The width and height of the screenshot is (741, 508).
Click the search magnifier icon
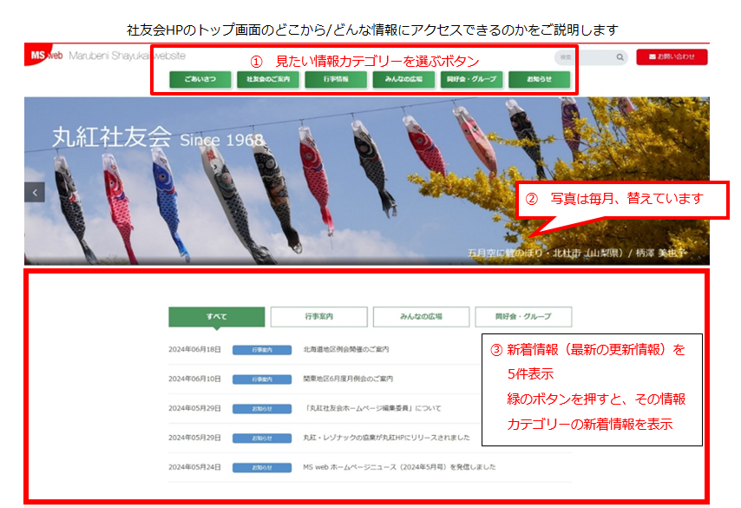(x=620, y=57)
